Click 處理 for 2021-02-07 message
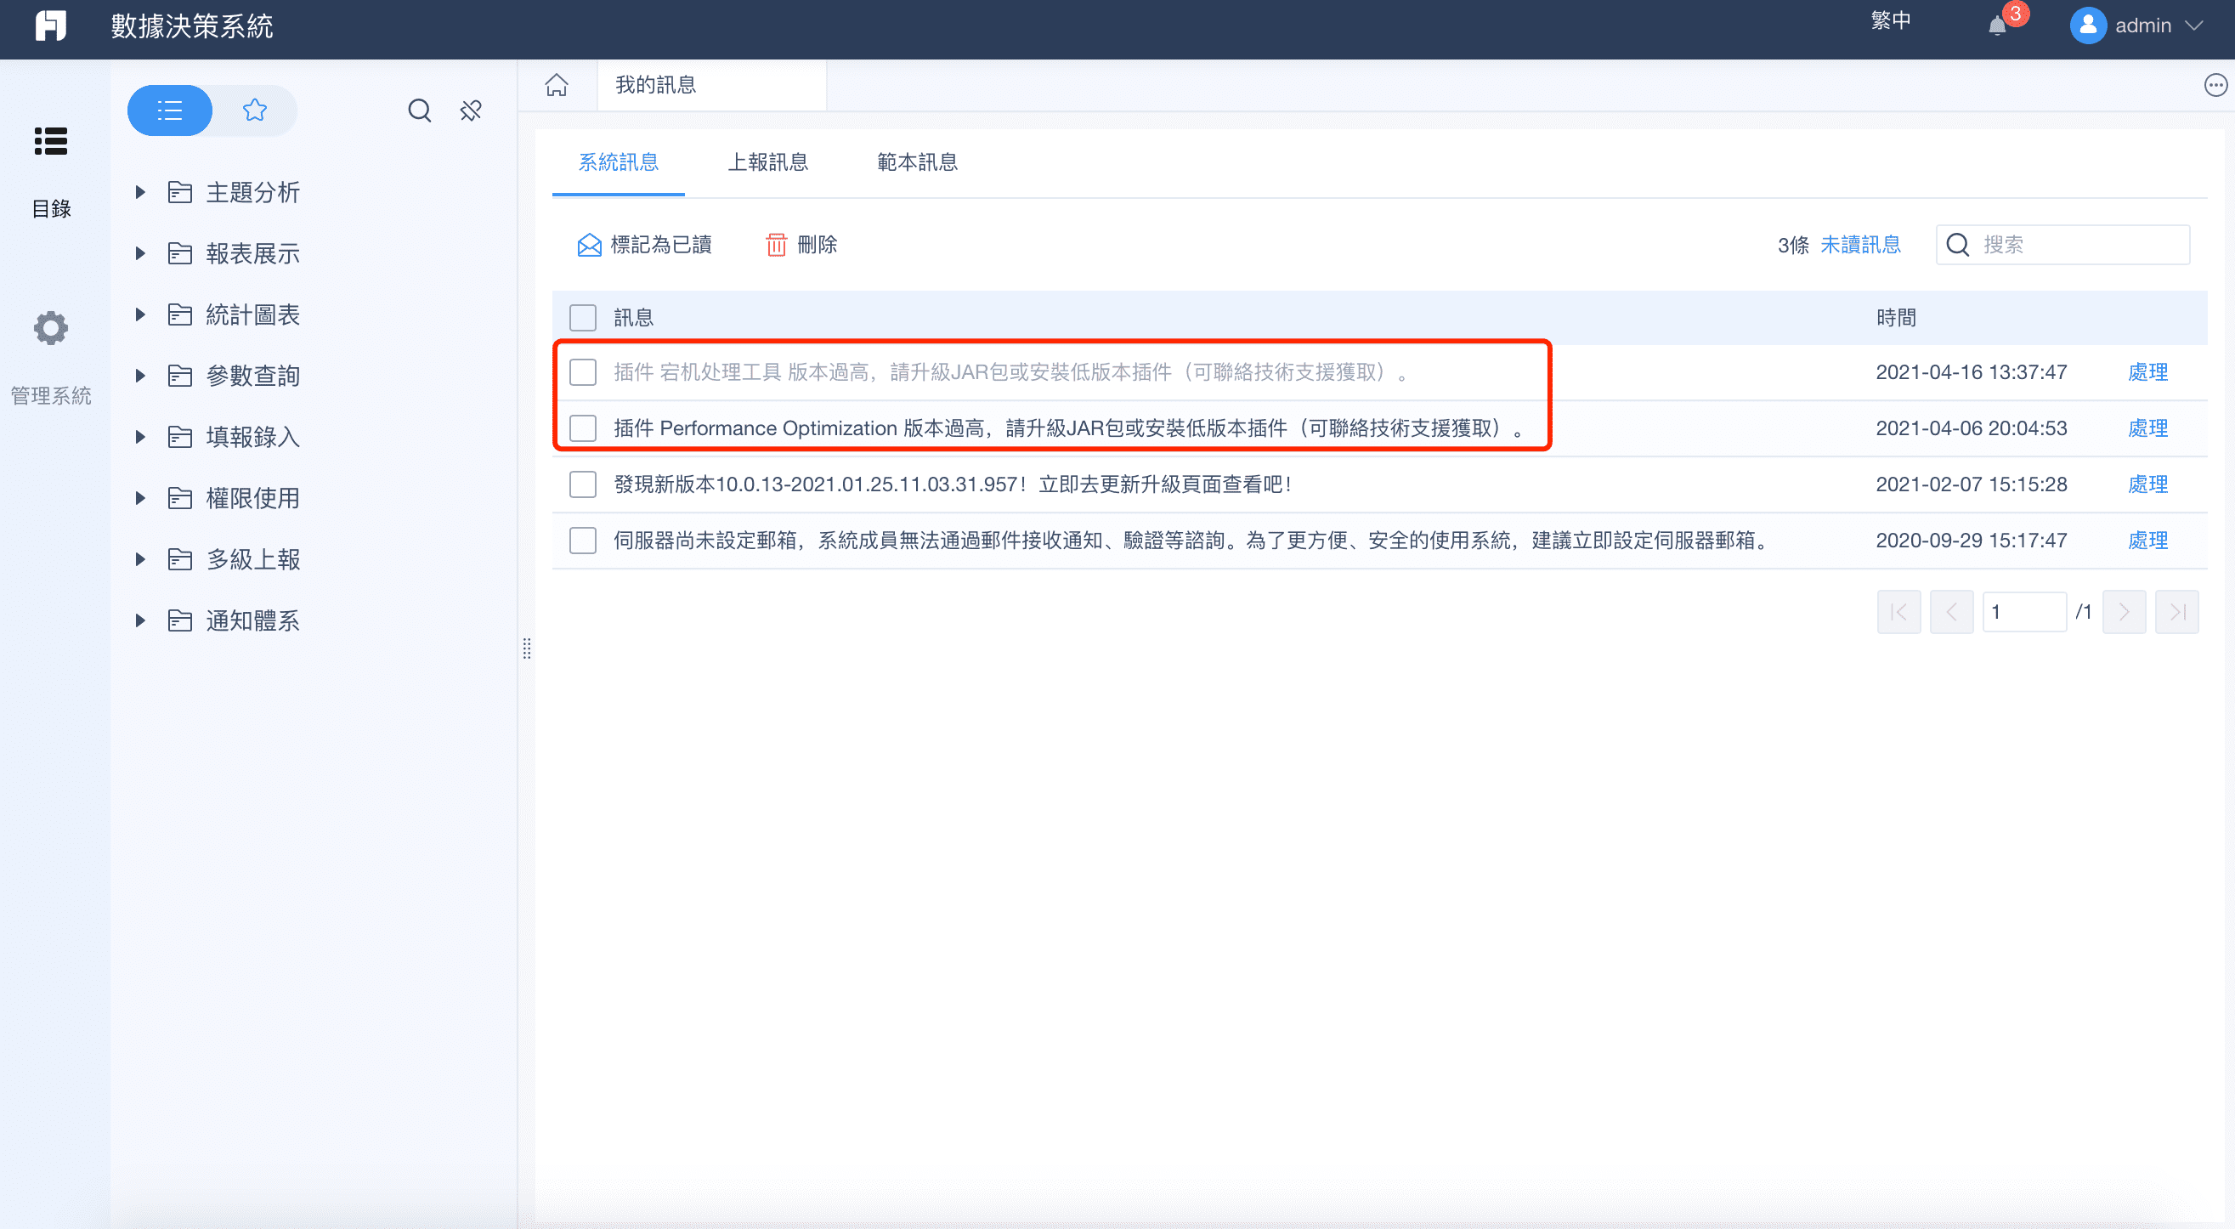Image resolution: width=2235 pixels, height=1229 pixels. [2147, 484]
